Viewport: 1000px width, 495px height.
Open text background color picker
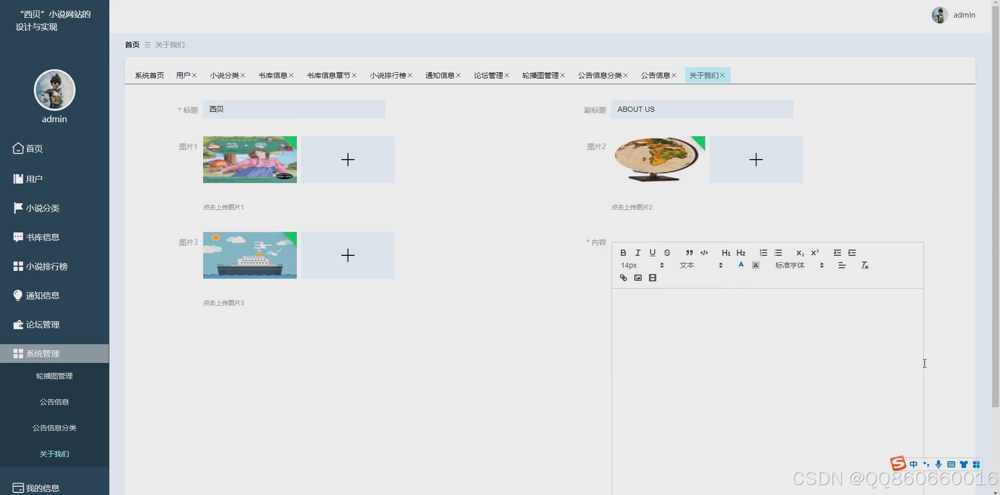(x=756, y=265)
